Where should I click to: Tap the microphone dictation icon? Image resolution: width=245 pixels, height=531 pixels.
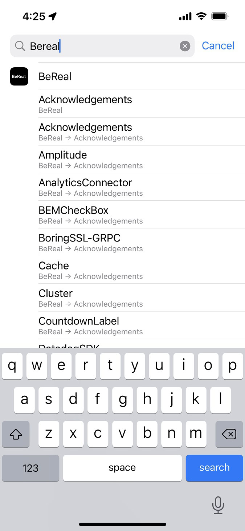coord(218,505)
